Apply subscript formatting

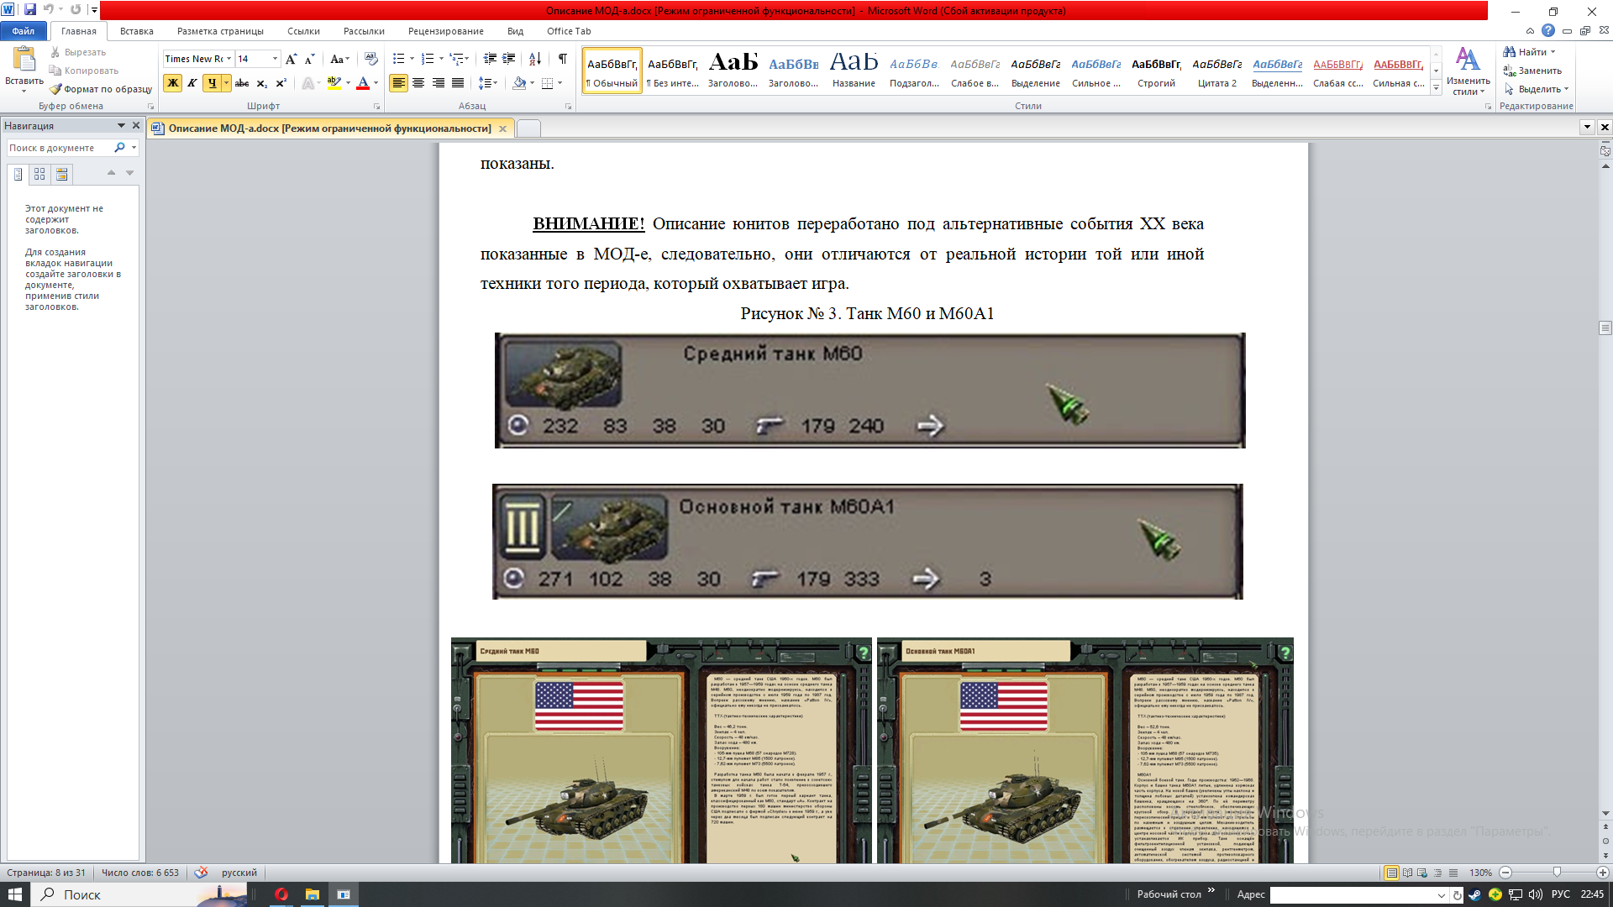point(261,83)
